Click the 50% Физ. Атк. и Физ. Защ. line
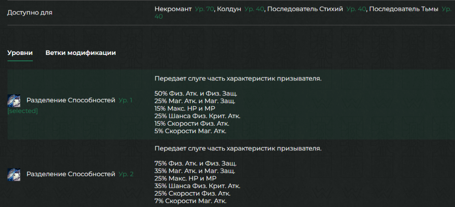Screen dimensions: 455x207 pyautogui.click(x=196, y=94)
